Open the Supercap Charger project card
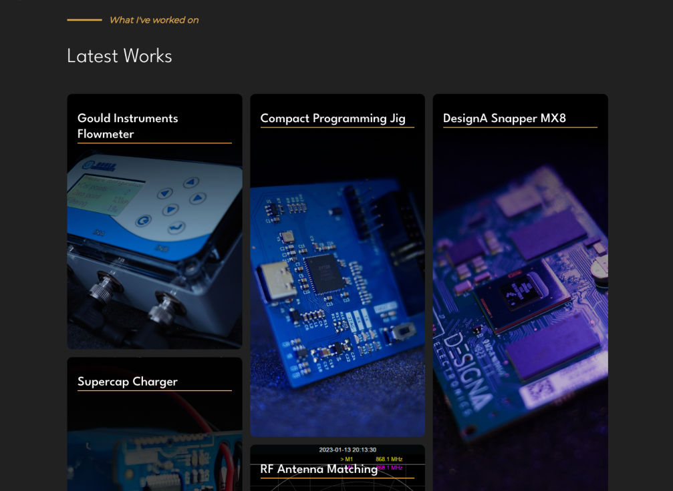The width and height of the screenshot is (673, 491). [154, 424]
